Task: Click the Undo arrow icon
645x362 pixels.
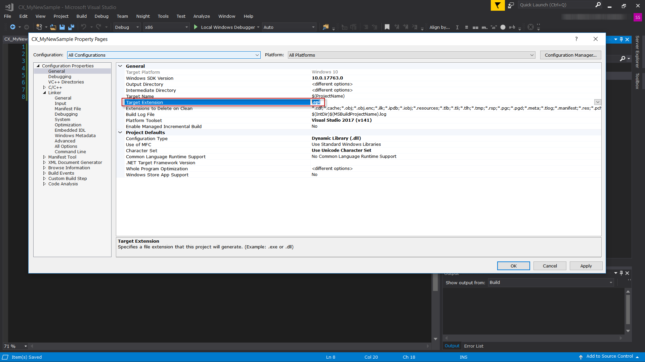Action: coord(84,27)
